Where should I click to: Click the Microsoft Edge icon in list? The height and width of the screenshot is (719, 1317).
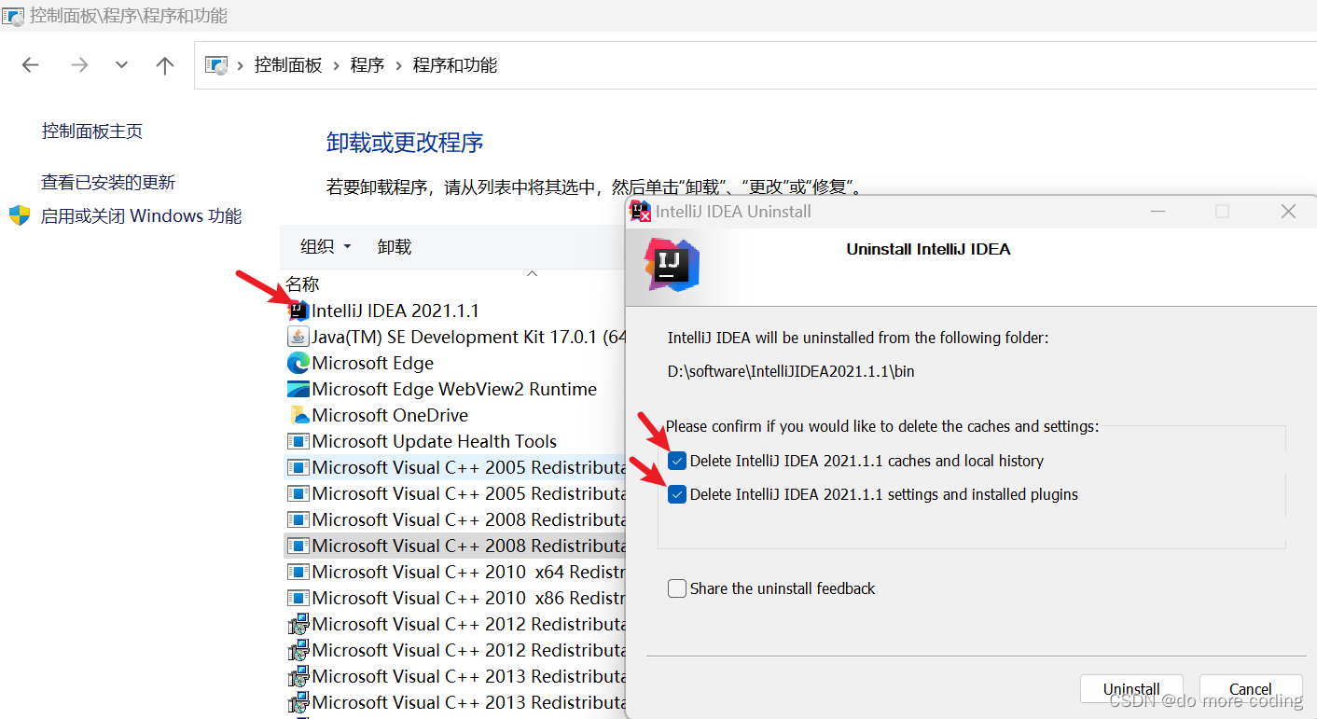point(298,363)
